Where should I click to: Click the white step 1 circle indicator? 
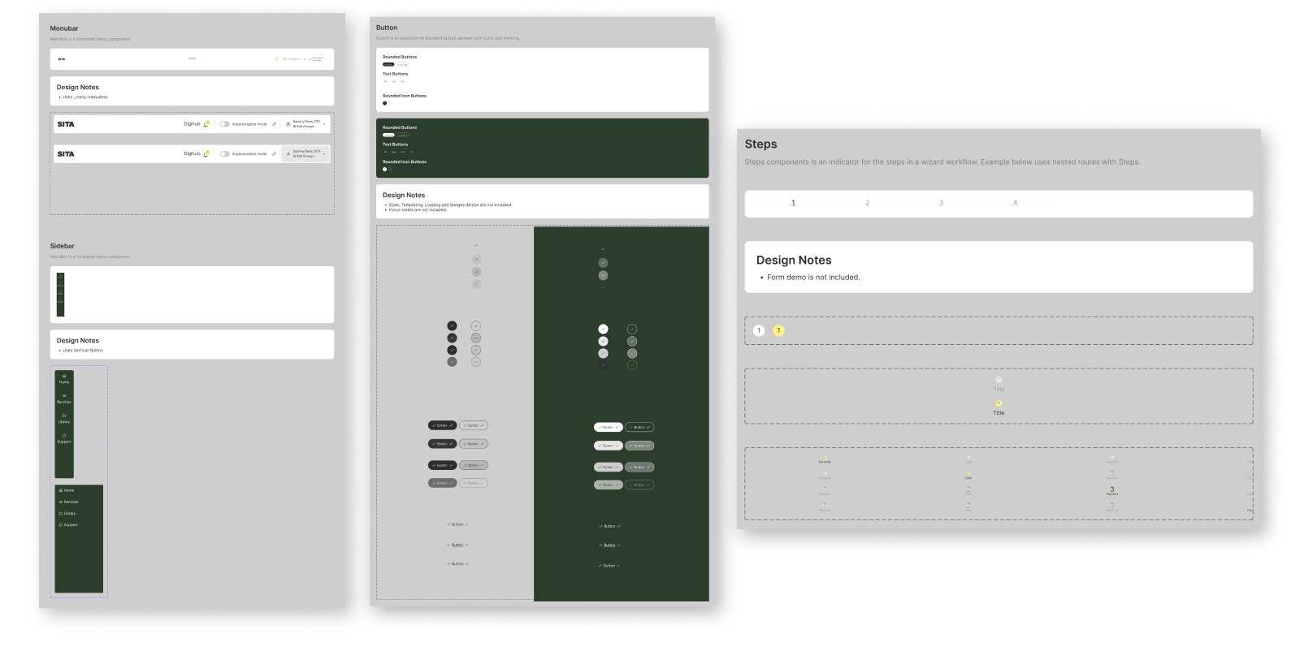point(759,330)
